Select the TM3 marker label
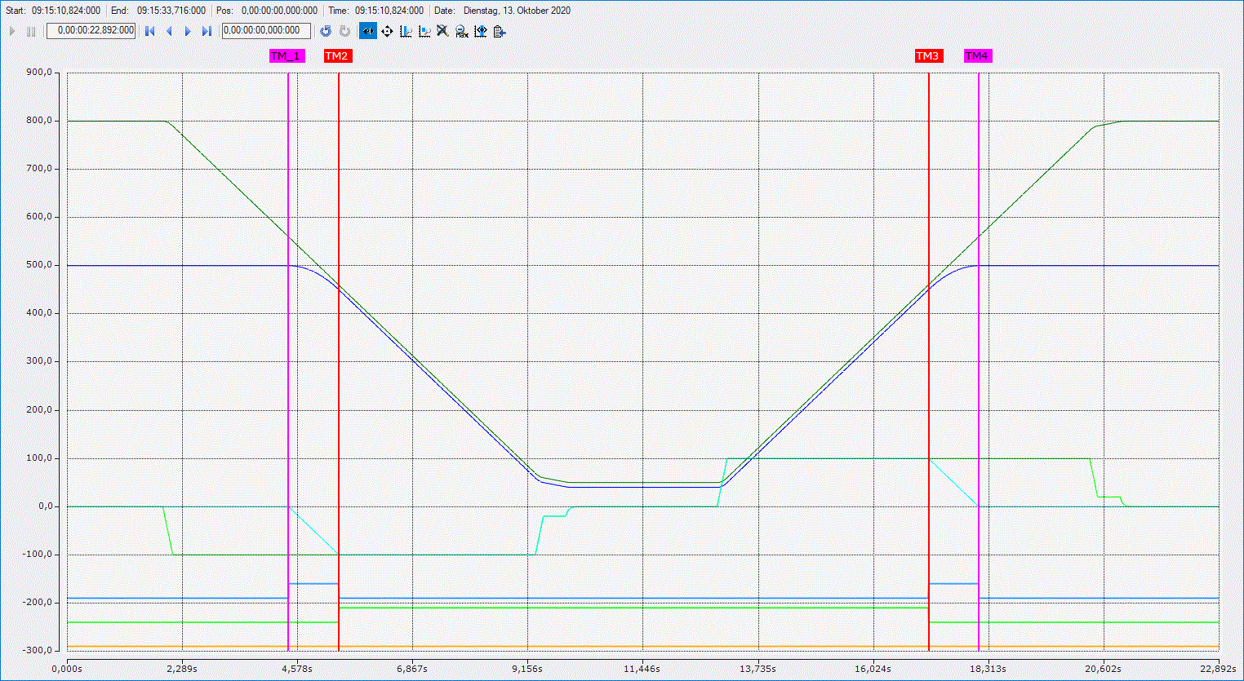This screenshot has height=681, width=1244. (x=928, y=55)
